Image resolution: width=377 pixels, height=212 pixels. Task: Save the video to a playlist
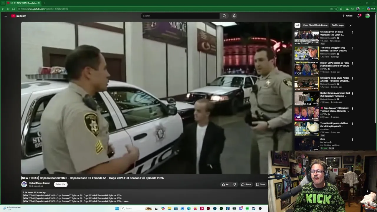[x=260, y=184]
